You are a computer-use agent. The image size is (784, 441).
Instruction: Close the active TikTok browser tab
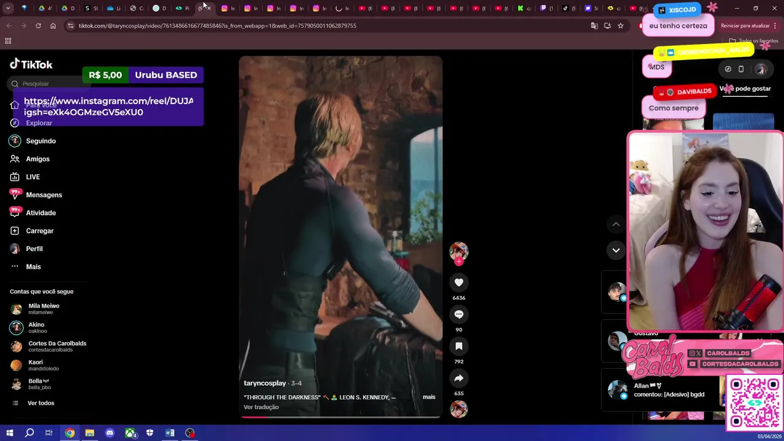pos(209,9)
